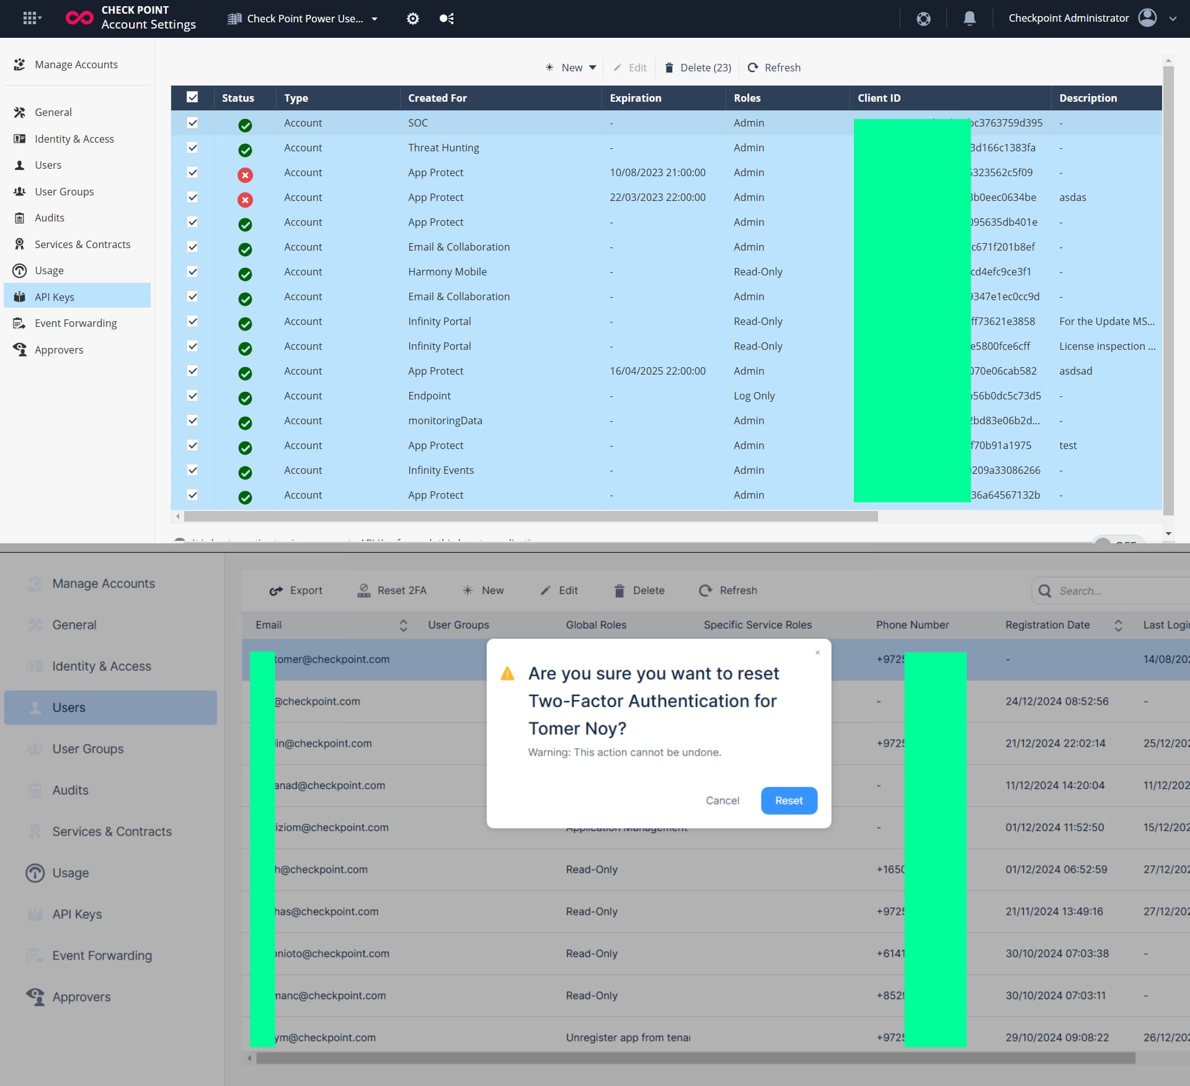Expand the user menu chevron at top right
The height and width of the screenshot is (1086, 1190).
point(1173,19)
